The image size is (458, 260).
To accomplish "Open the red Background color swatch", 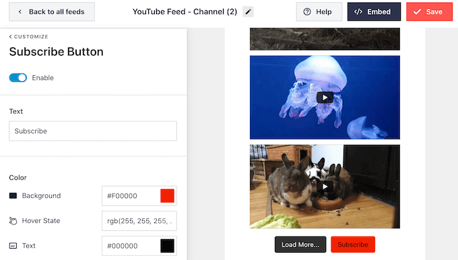I will pyautogui.click(x=167, y=196).
